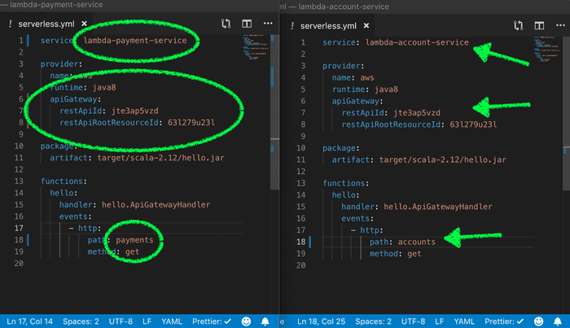Viewport: 570px width, 328px height.
Task: Click 'functions:' key in payment-service editor
Action: click(x=64, y=181)
